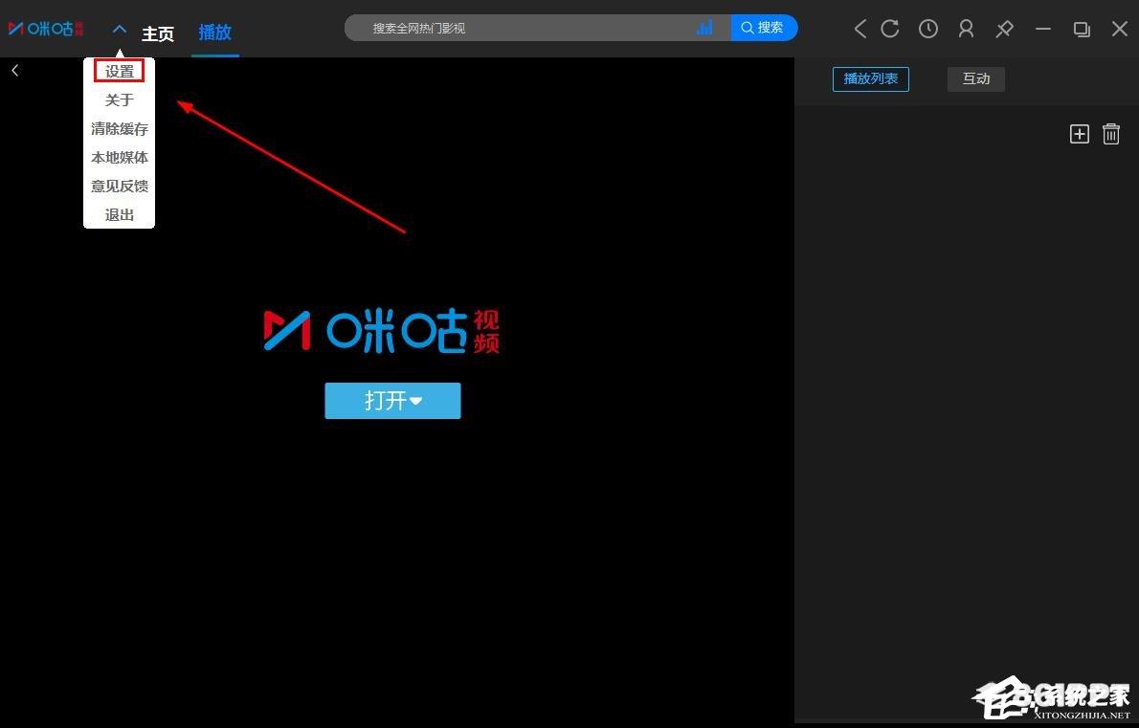Click the small back chevron in player area

(x=15, y=70)
